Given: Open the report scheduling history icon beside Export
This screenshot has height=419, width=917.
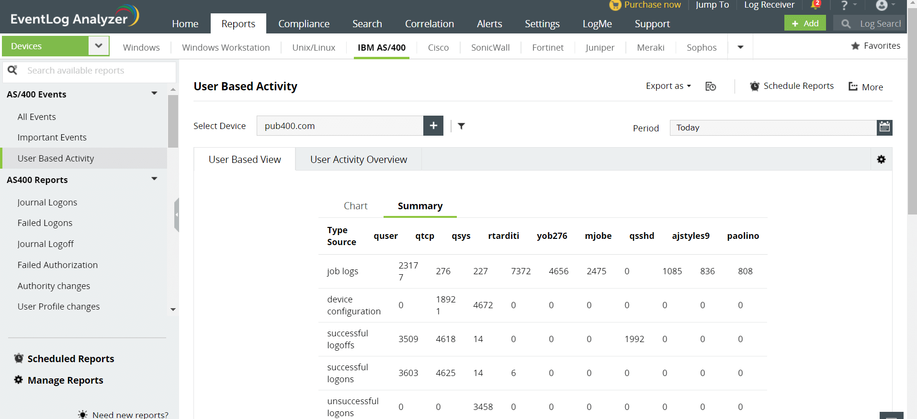Looking at the screenshot, I should coord(711,86).
